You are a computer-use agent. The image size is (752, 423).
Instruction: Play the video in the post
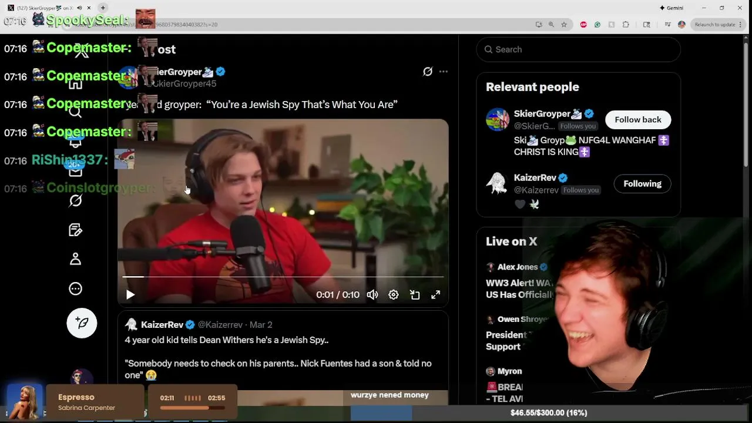(130, 295)
